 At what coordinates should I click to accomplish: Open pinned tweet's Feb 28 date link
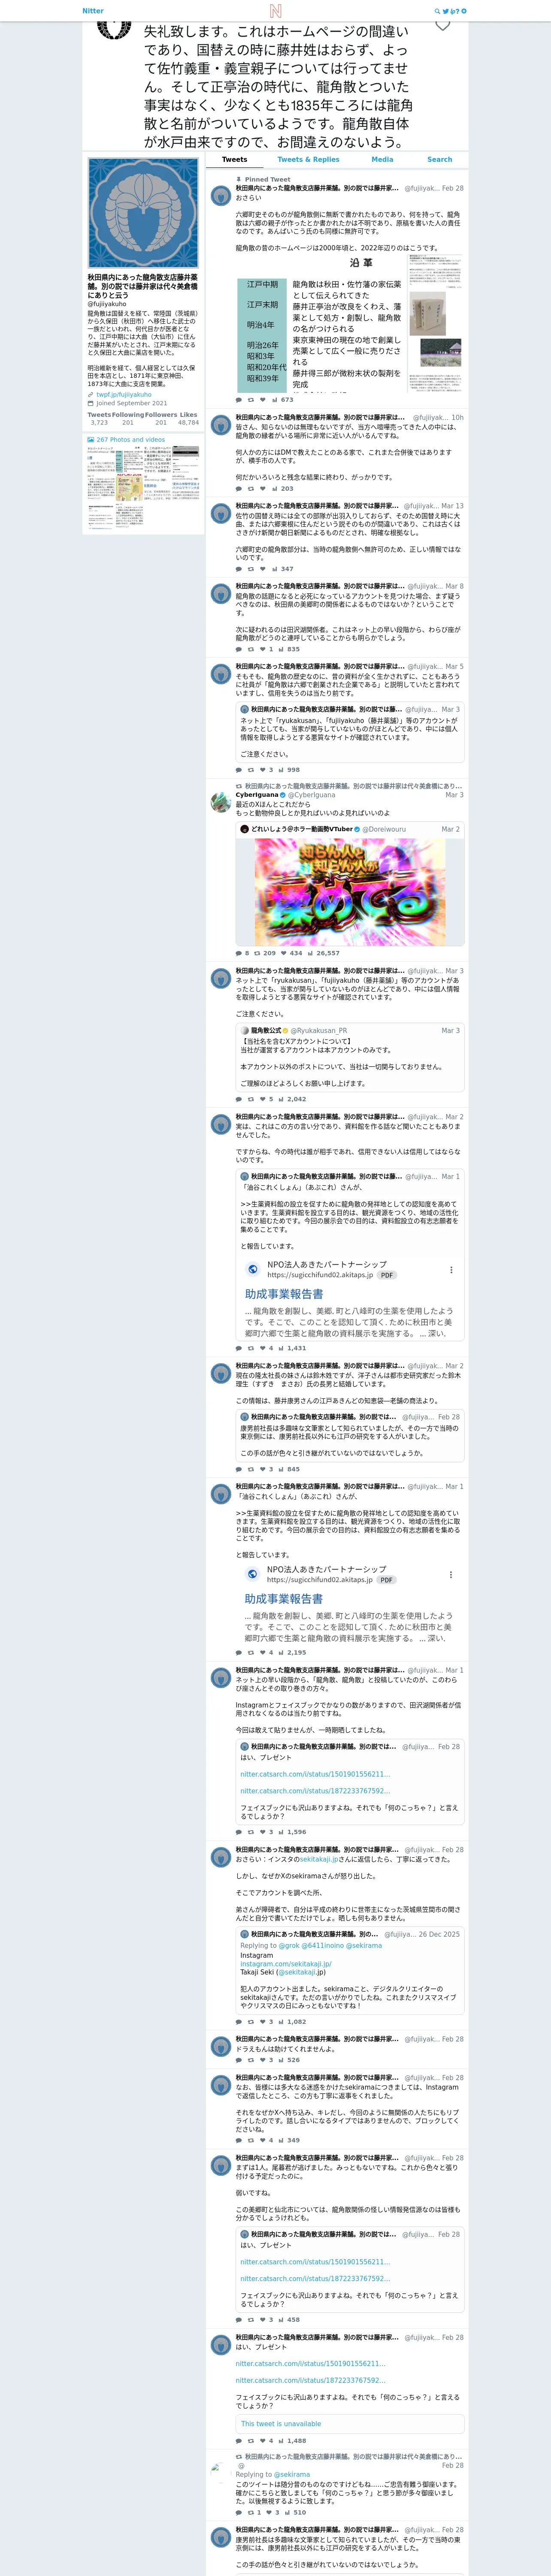click(453, 188)
